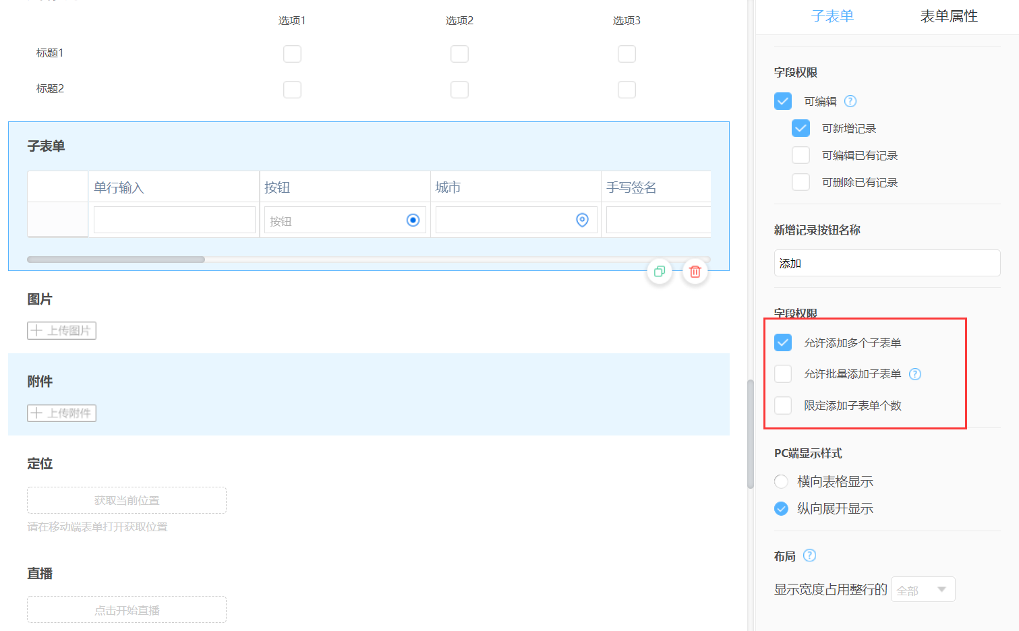Switch to the 子表单 tab
Viewport: 1019px width, 631px height.
point(832,16)
